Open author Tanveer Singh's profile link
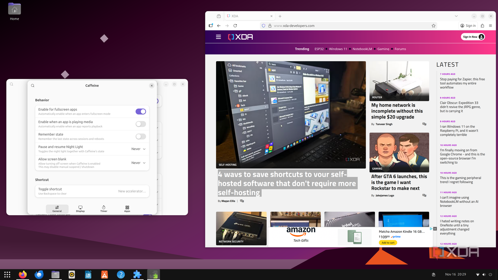The height and width of the screenshot is (280, 498). click(x=384, y=124)
